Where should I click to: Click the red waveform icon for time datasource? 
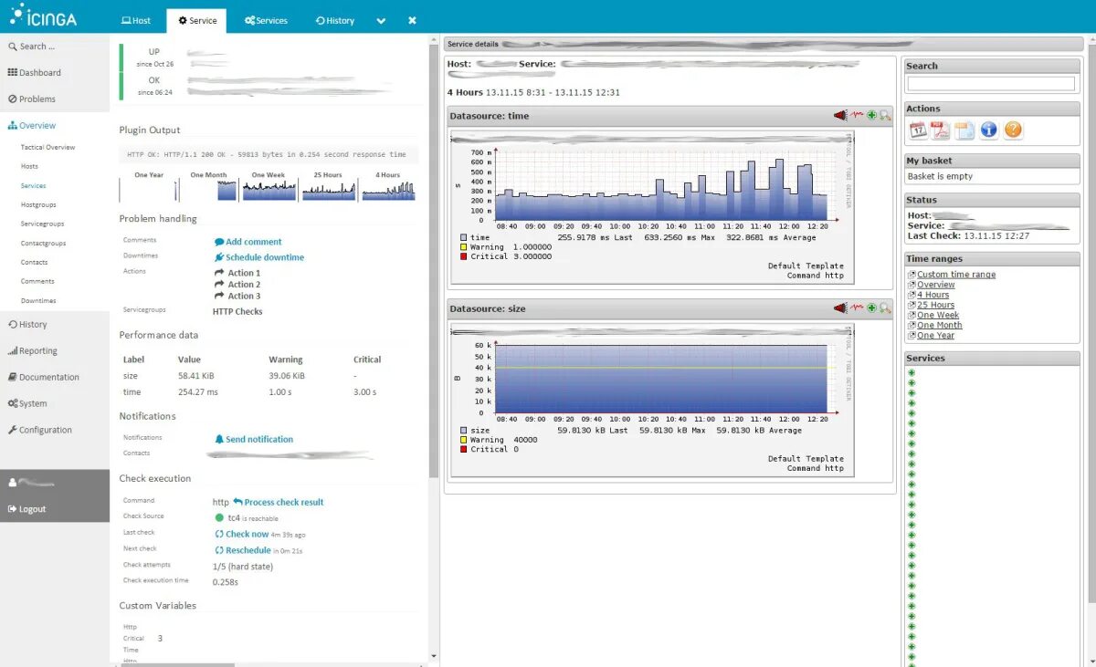[x=857, y=115]
